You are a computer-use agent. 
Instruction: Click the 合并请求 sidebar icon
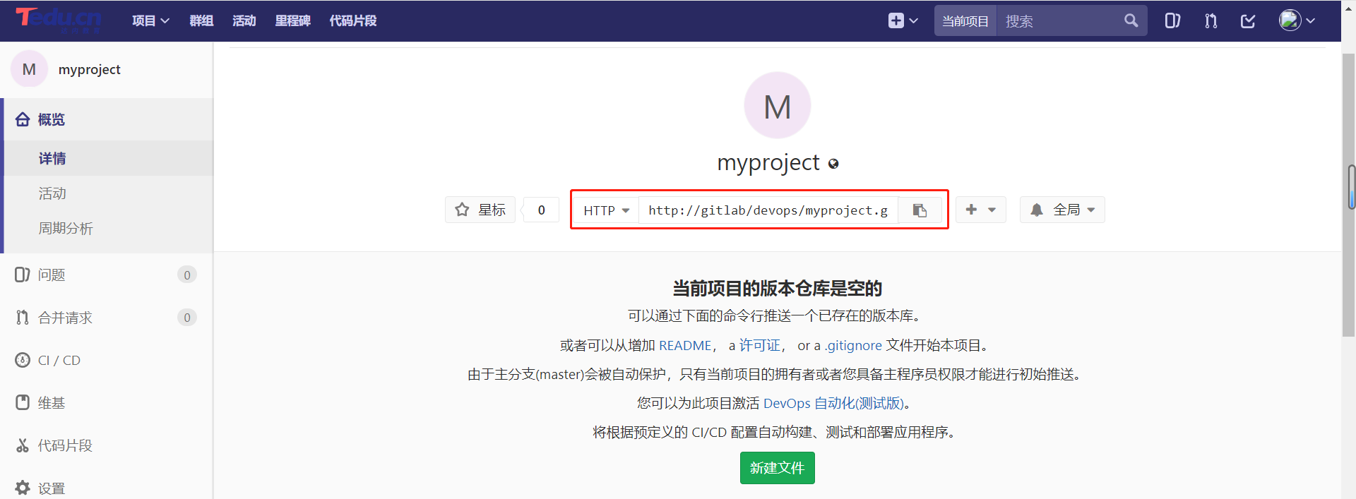tap(23, 318)
